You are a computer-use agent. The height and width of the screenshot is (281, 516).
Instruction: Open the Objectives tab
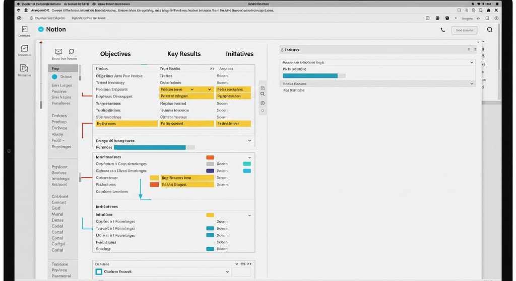tap(115, 54)
